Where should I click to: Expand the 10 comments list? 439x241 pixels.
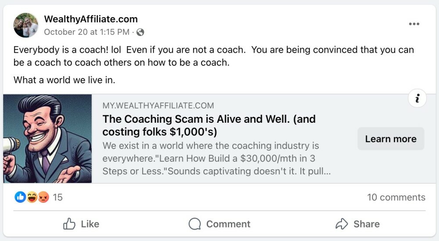[396, 197]
